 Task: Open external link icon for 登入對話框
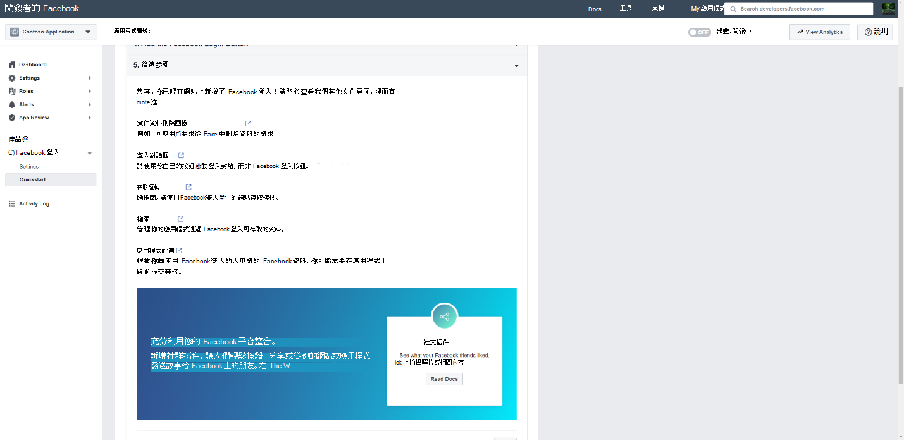(181, 155)
